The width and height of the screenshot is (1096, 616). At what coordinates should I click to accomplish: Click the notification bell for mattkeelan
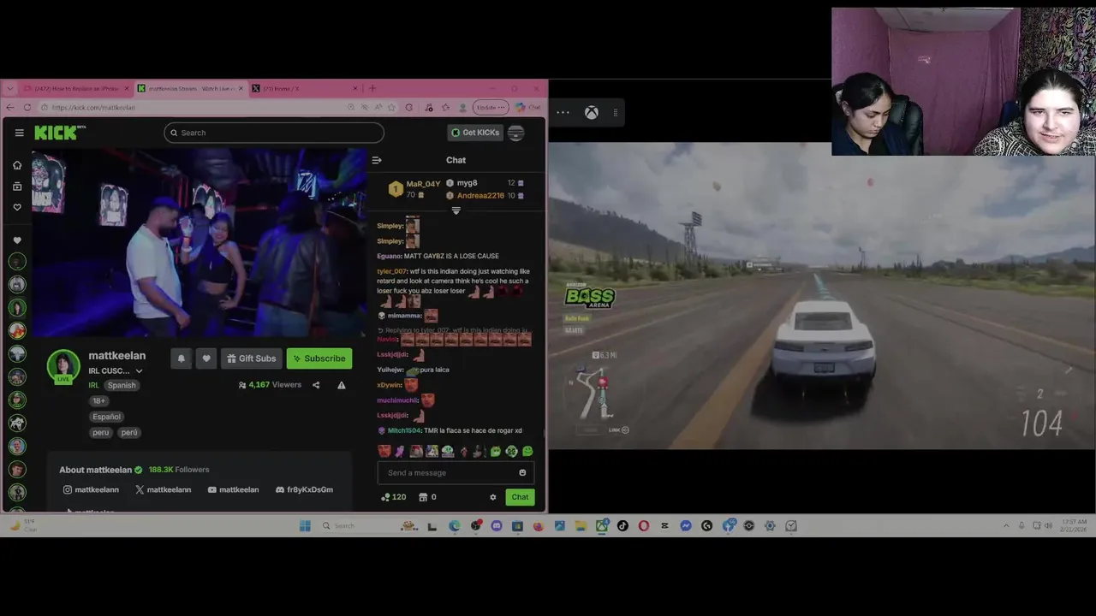click(181, 358)
